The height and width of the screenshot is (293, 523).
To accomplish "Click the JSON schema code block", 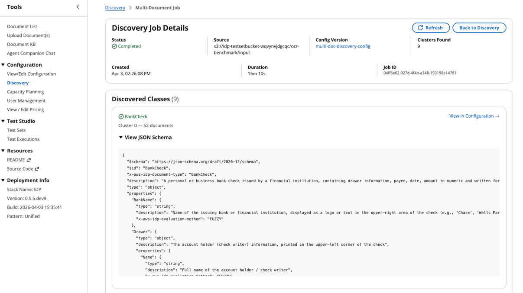I will pos(309,212).
